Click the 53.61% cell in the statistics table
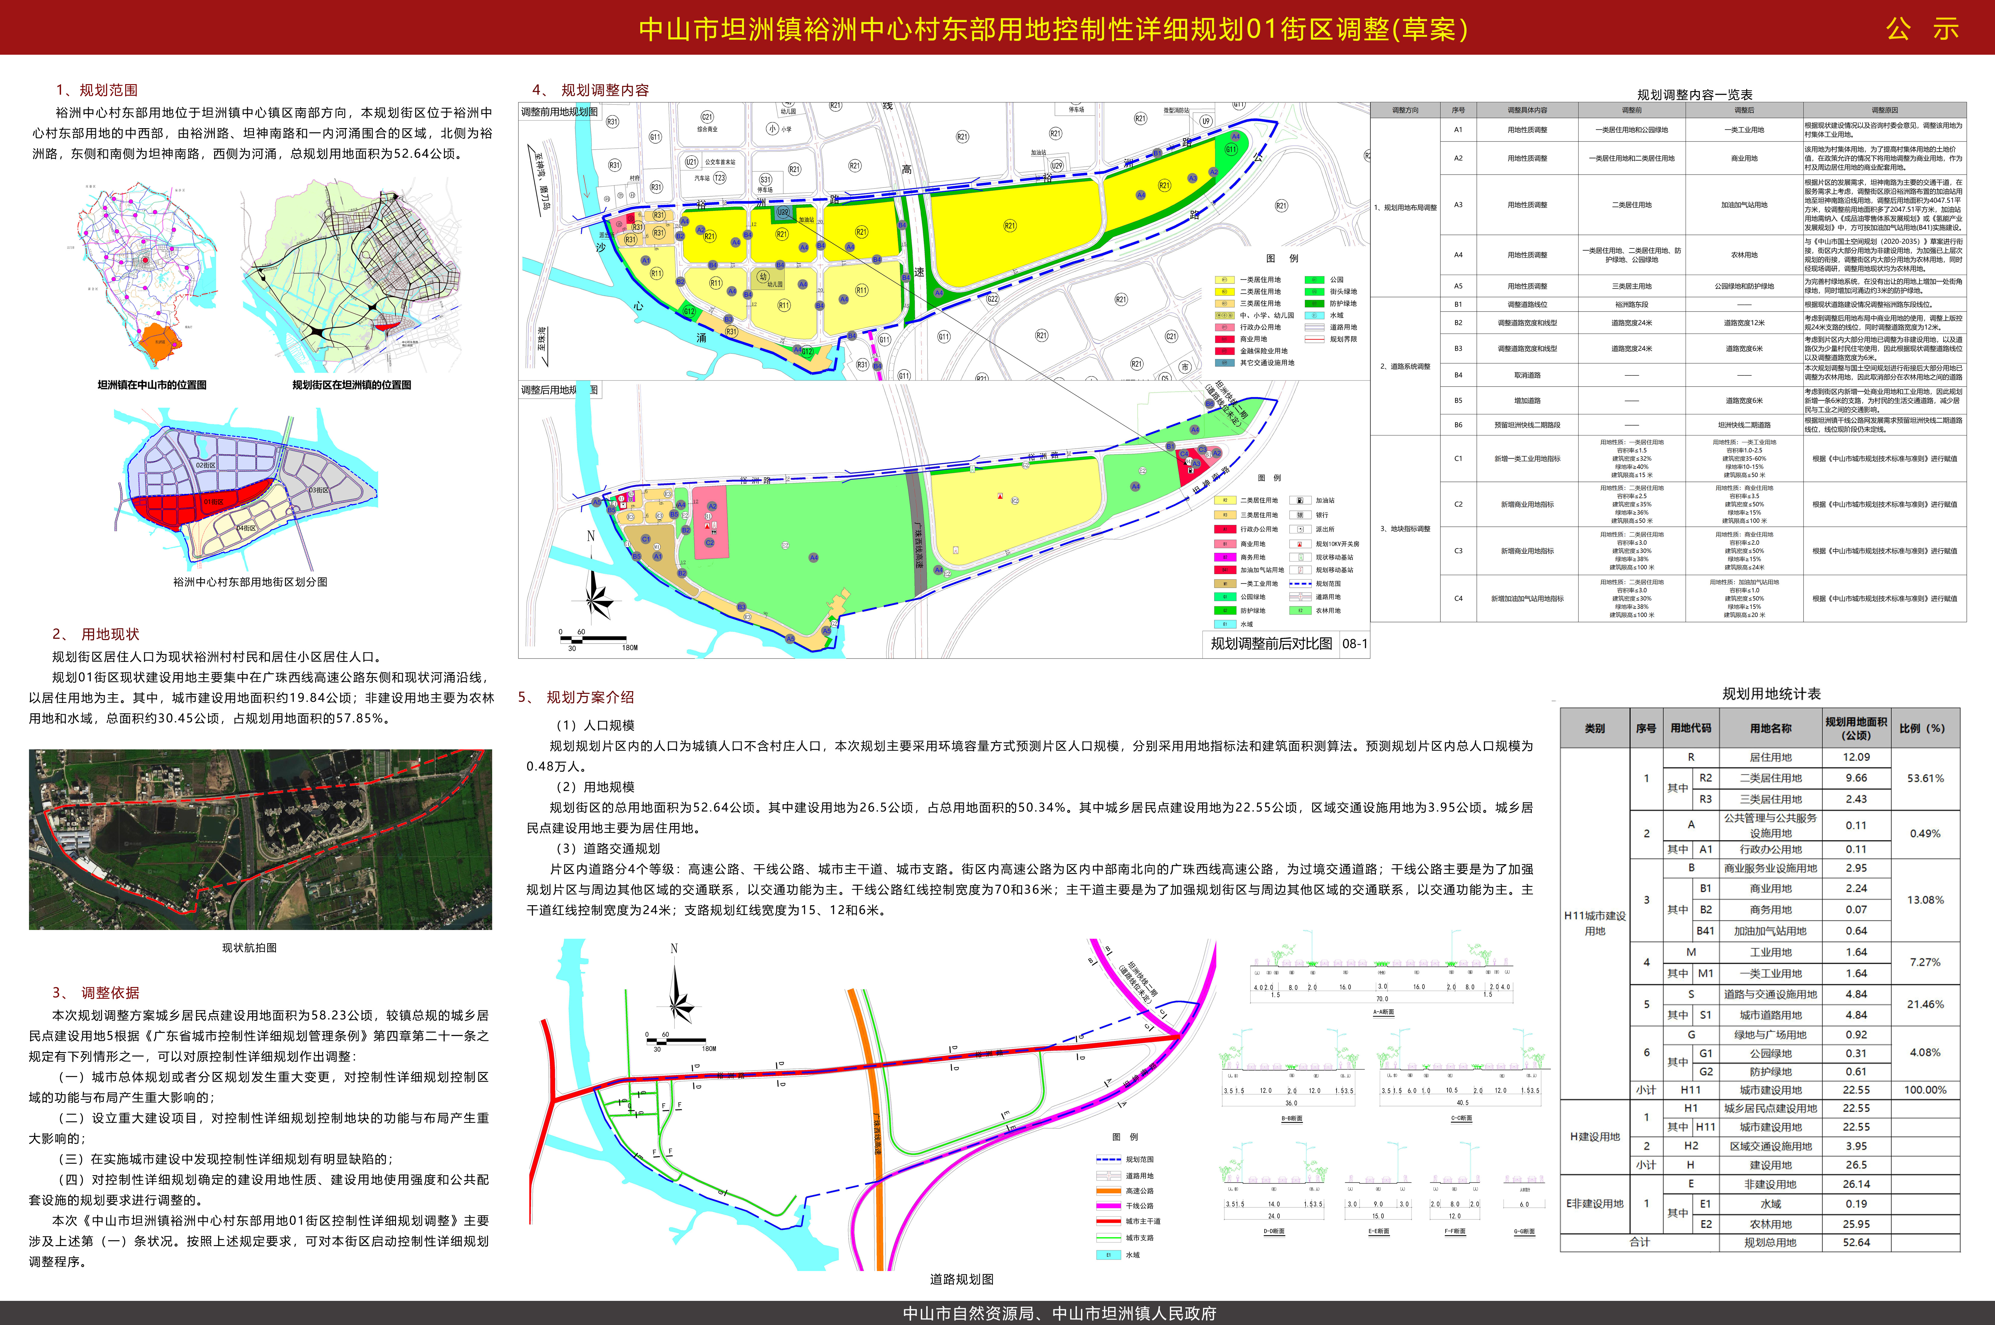 pyautogui.click(x=1926, y=778)
